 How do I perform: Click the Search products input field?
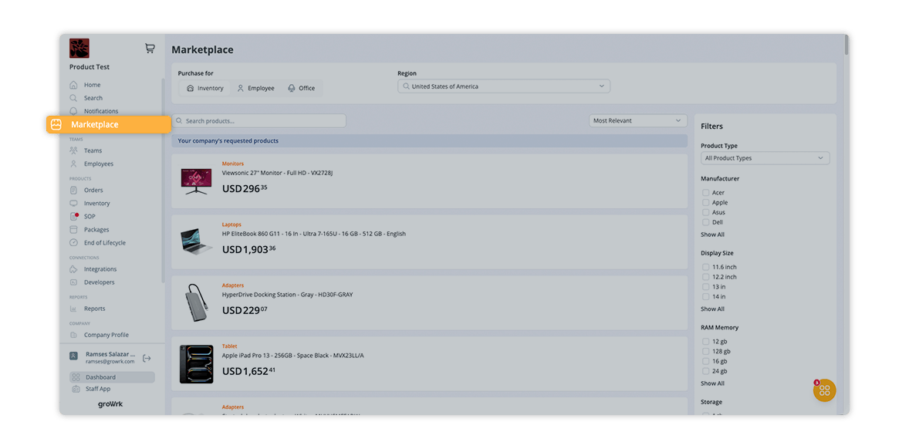pyautogui.click(x=259, y=121)
